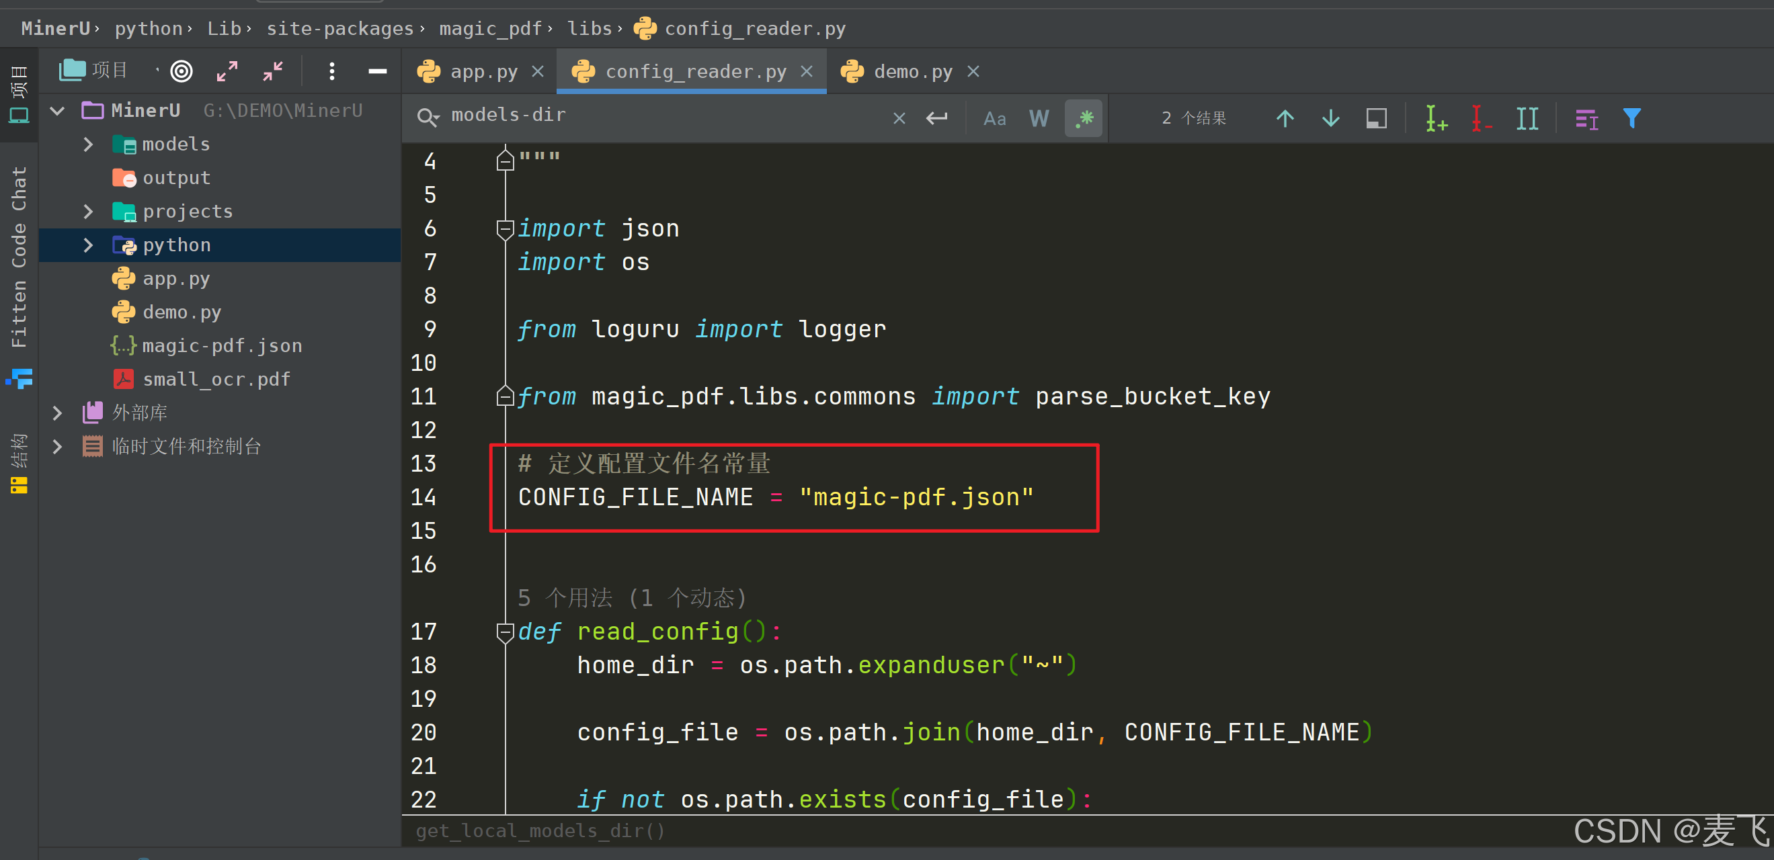
Task: Open search history magnifier icon
Action: click(x=428, y=118)
